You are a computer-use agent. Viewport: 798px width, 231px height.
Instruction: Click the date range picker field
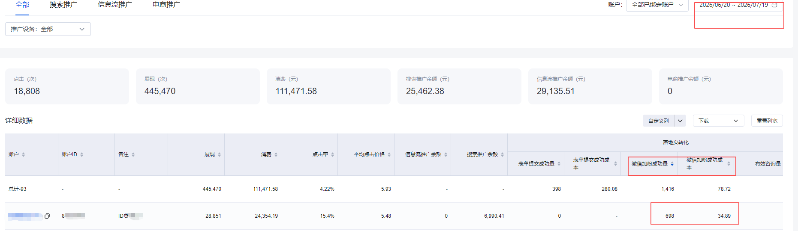click(738, 5)
